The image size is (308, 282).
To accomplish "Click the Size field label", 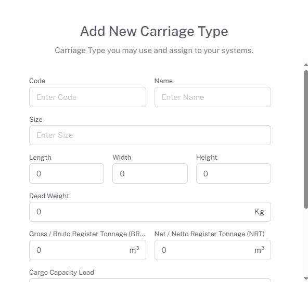I will [x=36, y=119].
